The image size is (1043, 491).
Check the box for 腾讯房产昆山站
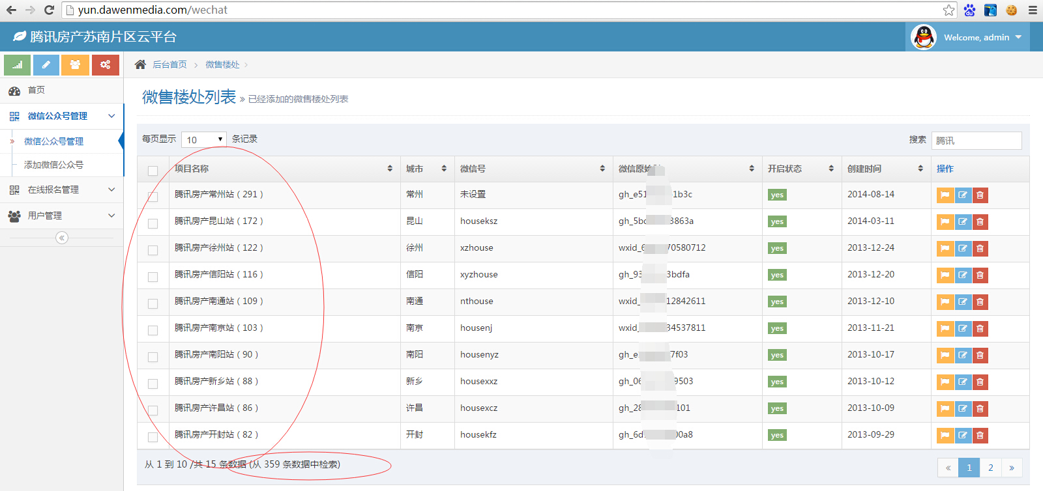click(153, 223)
